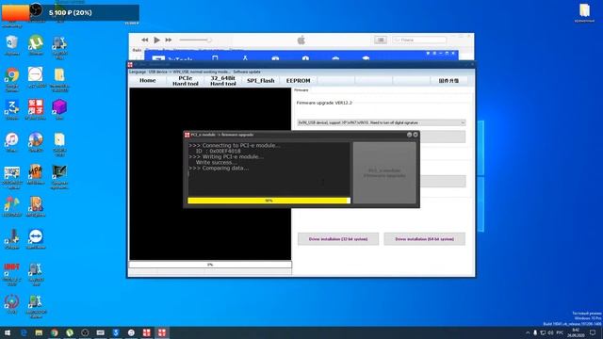Image resolution: width=603 pixels, height=339 pixels.
Task: Open the iTunes desktop icon
Action: click(x=11, y=142)
